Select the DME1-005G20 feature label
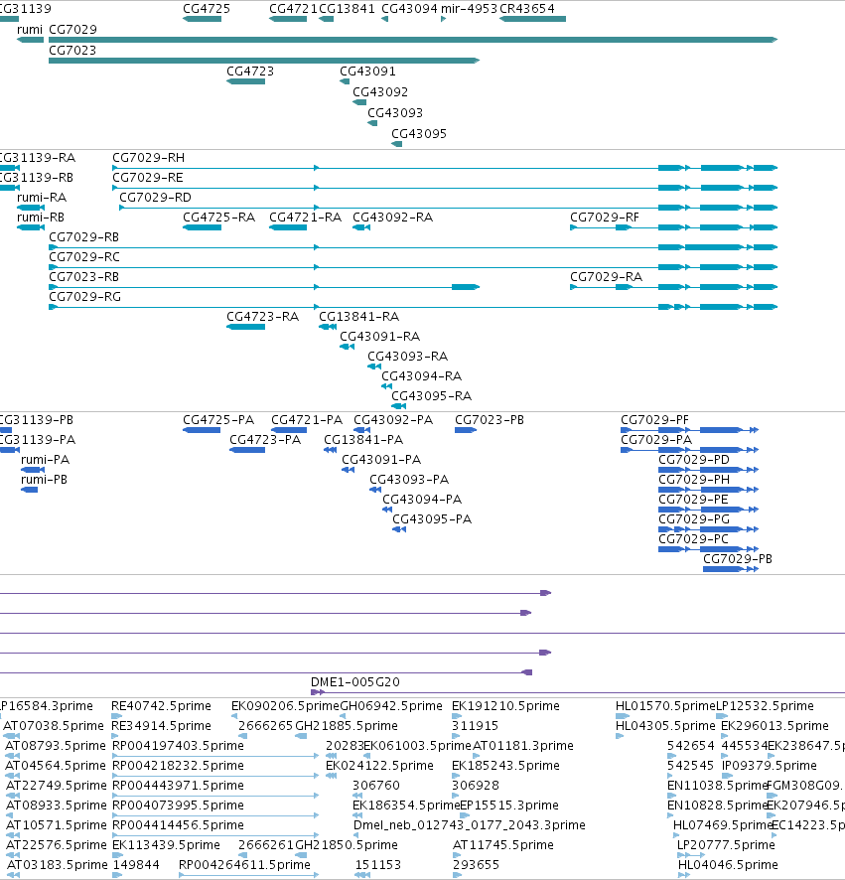Viewport: 845px width, 880px height. (x=355, y=682)
